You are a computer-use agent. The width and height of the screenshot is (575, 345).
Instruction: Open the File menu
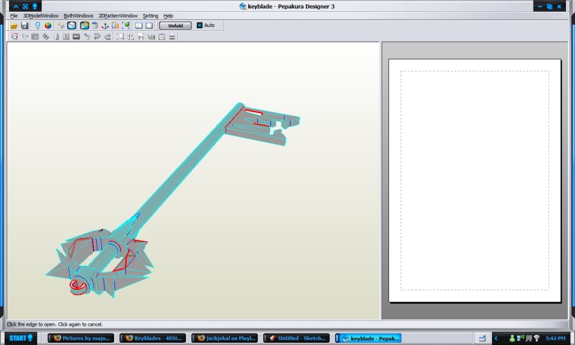14,16
